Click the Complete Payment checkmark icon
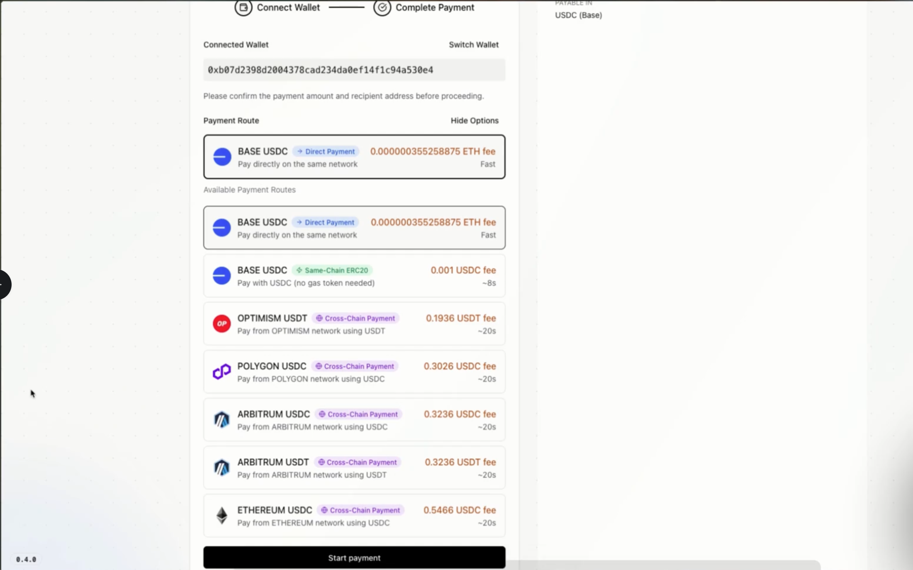This screenshot has width=913, height=570. pyautogui.click(x=382, y=7)
